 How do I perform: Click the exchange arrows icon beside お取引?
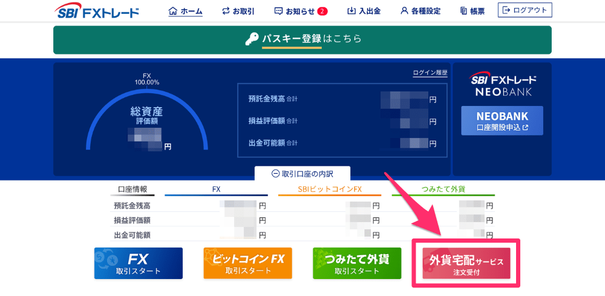[x=226, y=11]
